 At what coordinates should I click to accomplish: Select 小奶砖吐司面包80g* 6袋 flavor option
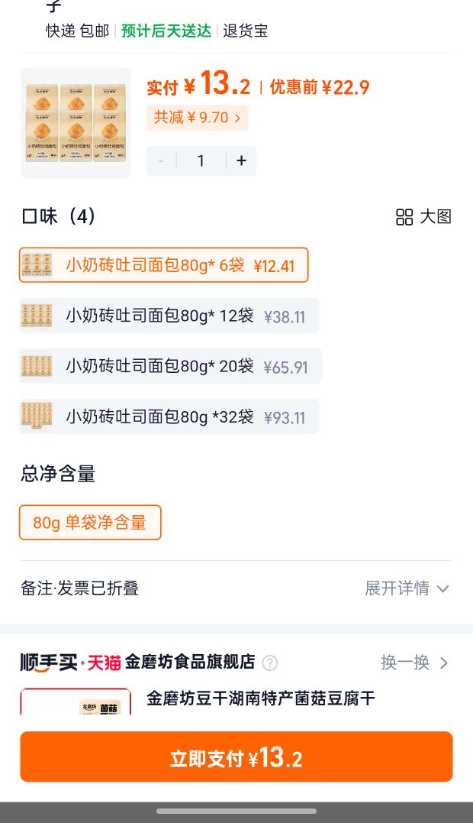tap(163, 265)
